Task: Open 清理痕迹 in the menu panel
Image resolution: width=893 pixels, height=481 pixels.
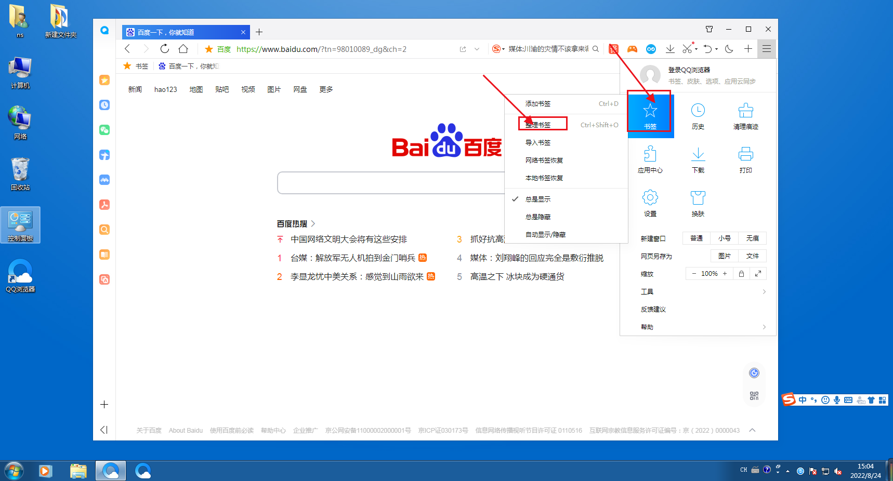Action: (746, 116)
